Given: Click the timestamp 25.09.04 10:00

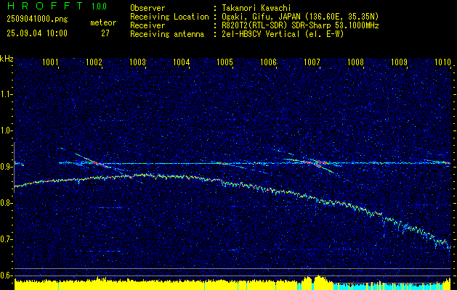Looking at the screenshot, I should coord(37,33).
